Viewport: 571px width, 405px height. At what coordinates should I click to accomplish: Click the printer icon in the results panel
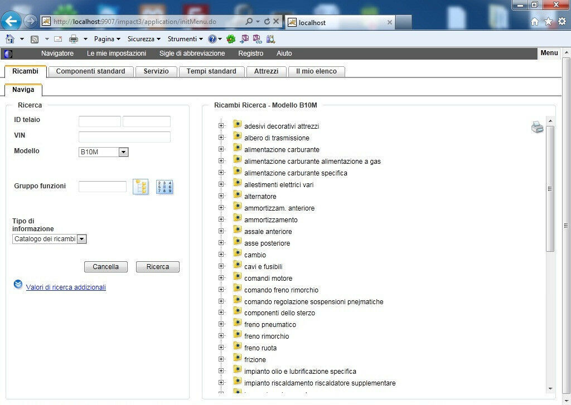pos(537,128)
